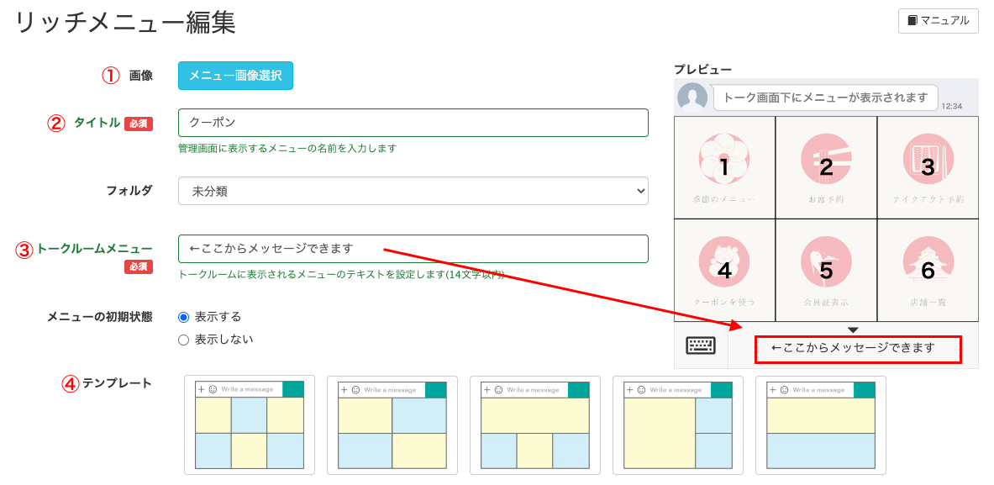Open the フォルダ dropdown showing 未分類
This screenshot has width=994, height=485.
(x=412, y=191)
